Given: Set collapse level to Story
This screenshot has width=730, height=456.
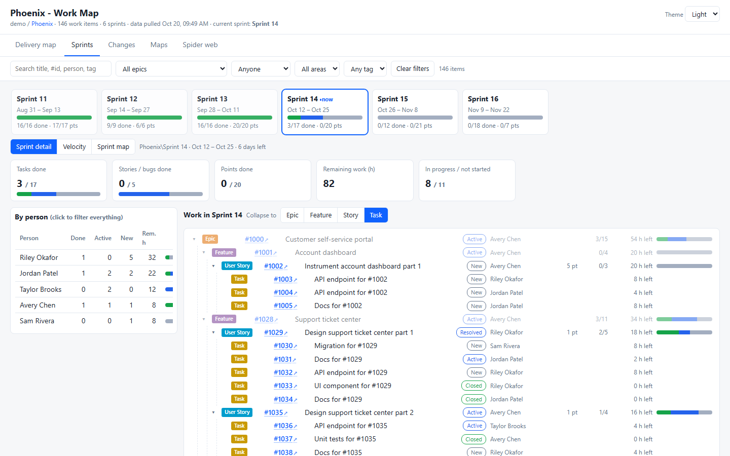Looking at the screenshot, I should pyautogui.click(x=351, y=215).
